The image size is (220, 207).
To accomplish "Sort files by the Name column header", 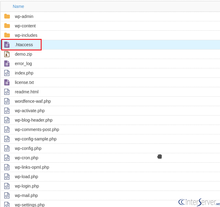I will click(18, 6).
